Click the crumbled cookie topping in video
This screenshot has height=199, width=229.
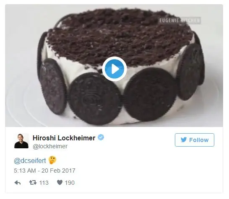pyautogui.click(x=120, y=36)
